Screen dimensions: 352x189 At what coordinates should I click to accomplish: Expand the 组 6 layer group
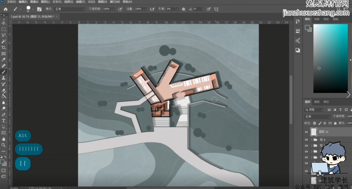coord(312,140)
